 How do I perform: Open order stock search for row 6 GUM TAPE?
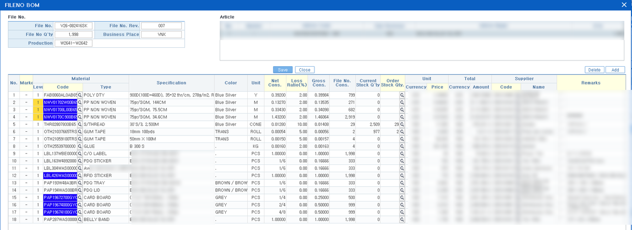402,131
